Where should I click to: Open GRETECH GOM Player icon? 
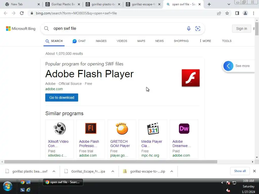tap(122, 129)
